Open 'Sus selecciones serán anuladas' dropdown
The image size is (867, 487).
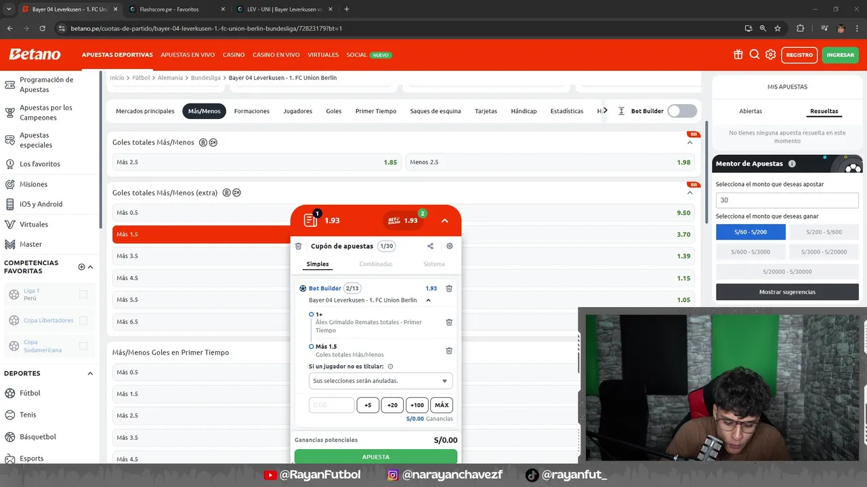click(381, 381)
